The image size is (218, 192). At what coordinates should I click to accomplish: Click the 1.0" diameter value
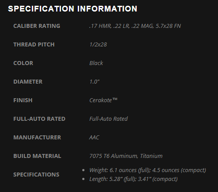pos(95,82)
